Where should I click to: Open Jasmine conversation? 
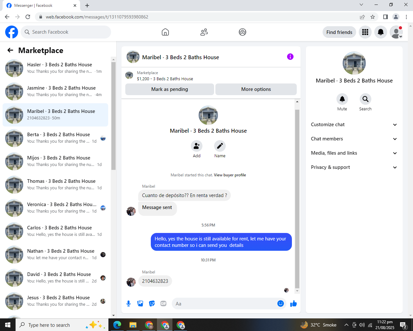[x=55, y=92]
